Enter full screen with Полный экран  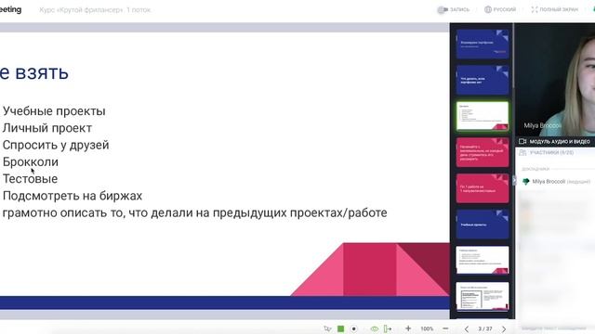pyautogui.click(x=554, y=9)
